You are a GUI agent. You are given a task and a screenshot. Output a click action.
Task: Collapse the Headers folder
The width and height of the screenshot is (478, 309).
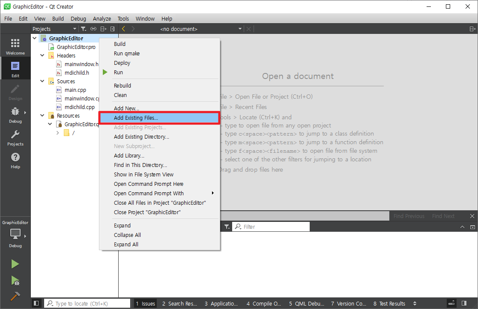coord(42,55)
